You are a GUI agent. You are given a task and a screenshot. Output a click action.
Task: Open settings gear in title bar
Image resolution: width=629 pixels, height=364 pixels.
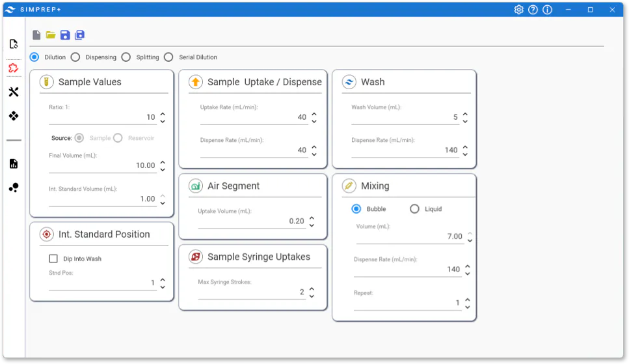point(518,10)
